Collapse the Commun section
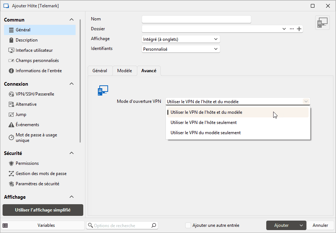This screenshot has height=233, width=336. pos(72,20)
